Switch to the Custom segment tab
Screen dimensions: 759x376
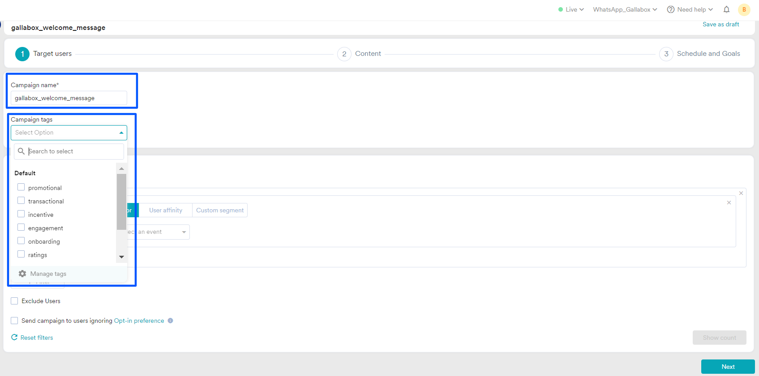tap(220, 210)
